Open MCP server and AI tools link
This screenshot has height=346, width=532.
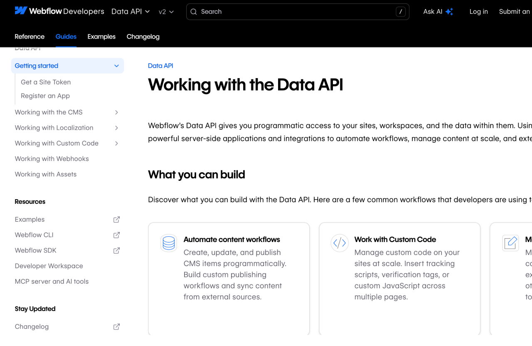[x=52, y=282]
